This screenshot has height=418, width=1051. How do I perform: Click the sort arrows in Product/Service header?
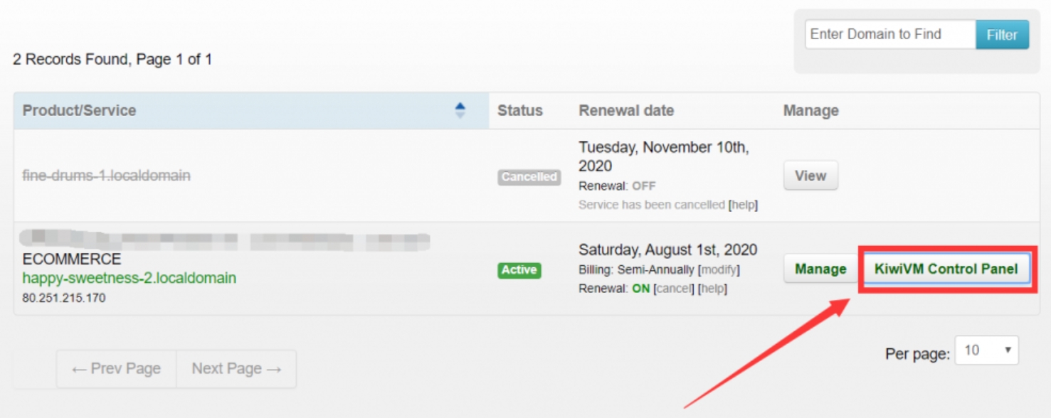[x=460, y=110]
